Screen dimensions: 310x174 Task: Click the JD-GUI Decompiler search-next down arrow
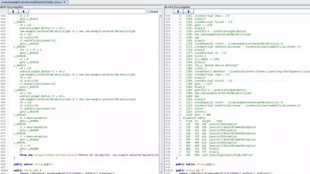coord(178,12)
